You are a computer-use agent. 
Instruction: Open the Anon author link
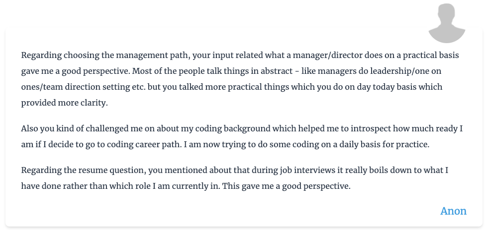453,211
